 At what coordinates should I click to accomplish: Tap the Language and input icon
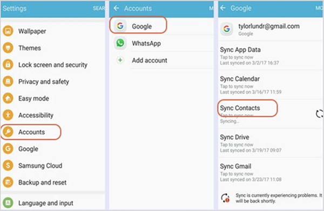coord(8,203)
